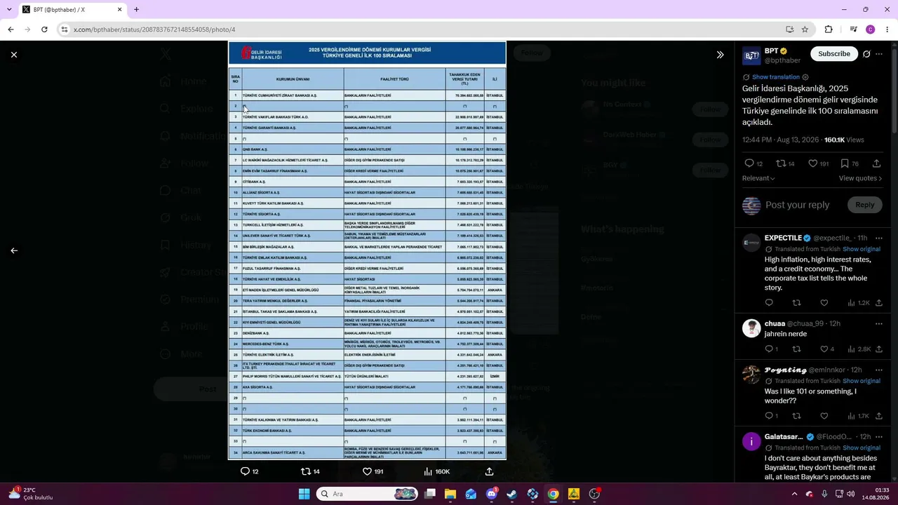The height and width of the screenshot is (505, 898).
Task: View site information icon in address bar
Action: (64, 29)
